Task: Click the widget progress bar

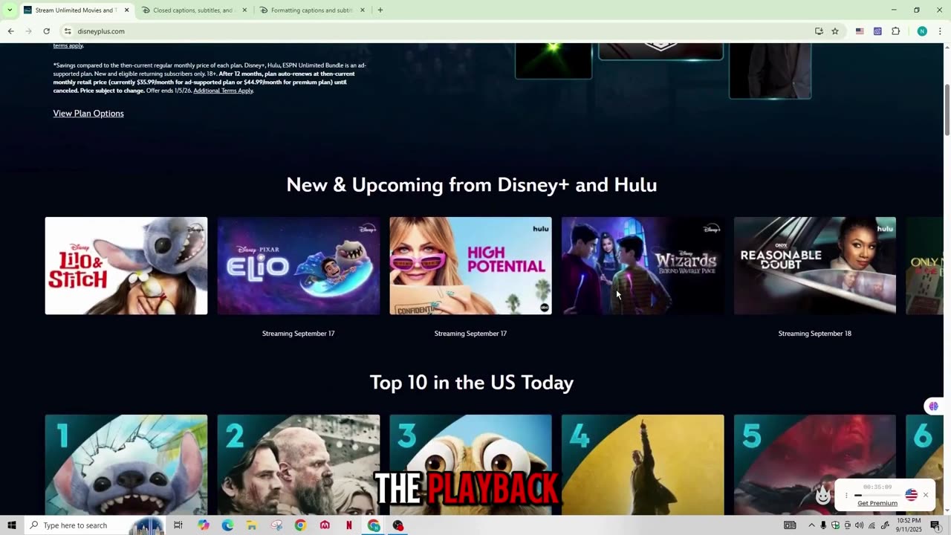Action: coord(877,495)
